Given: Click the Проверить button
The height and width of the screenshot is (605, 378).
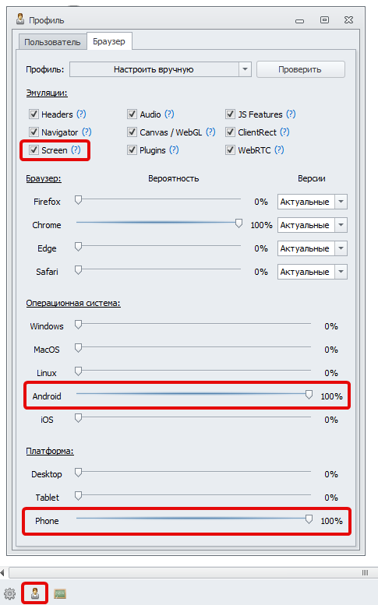Looking at the screenshot, I should [300, 69].
